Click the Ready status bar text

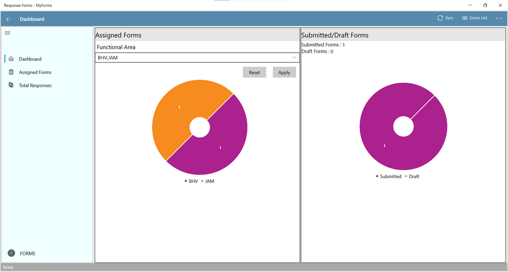click(x=8, y=267)
